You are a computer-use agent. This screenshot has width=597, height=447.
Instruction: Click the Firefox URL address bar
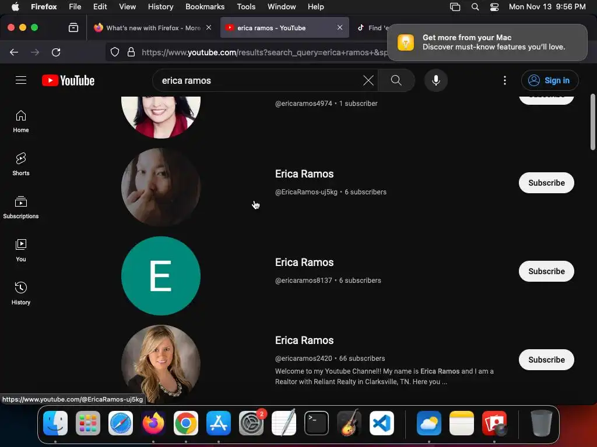click(x=263, y=52)
